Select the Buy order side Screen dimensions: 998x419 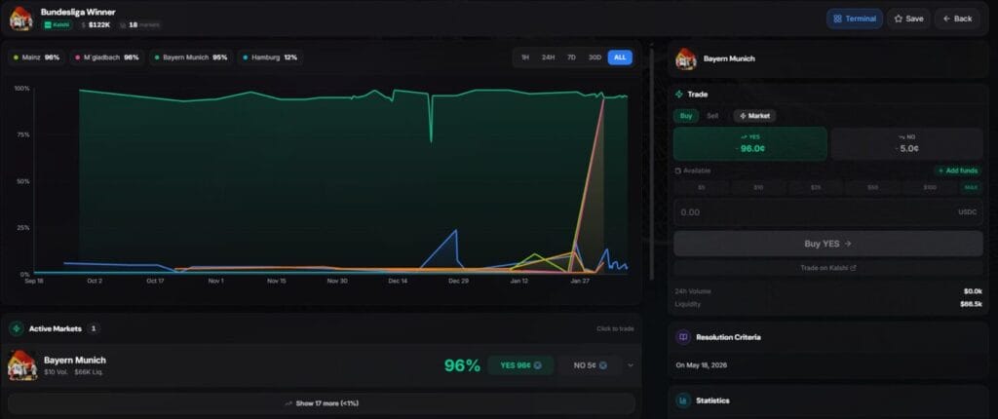pos(686,116)
